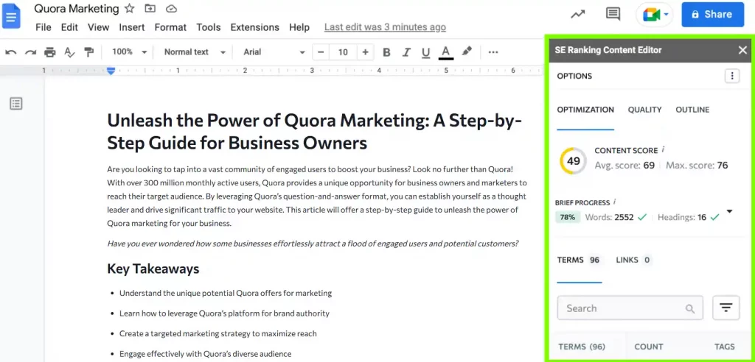Select the Links 0 tab
Viewport: 755px width, 362px height.
tap(633, 260)
